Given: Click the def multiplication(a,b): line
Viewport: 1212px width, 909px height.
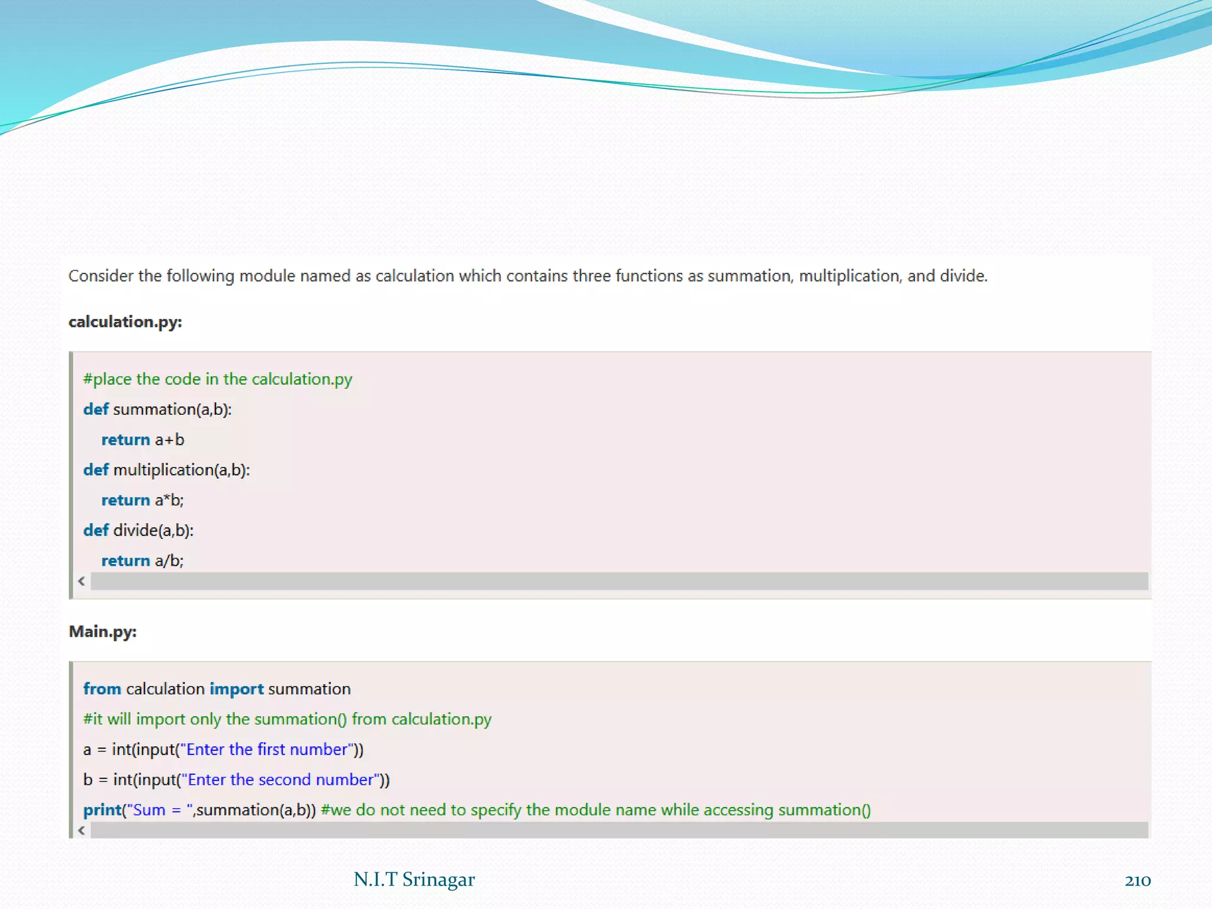Looking at the screenshot, I should (166, 470).
